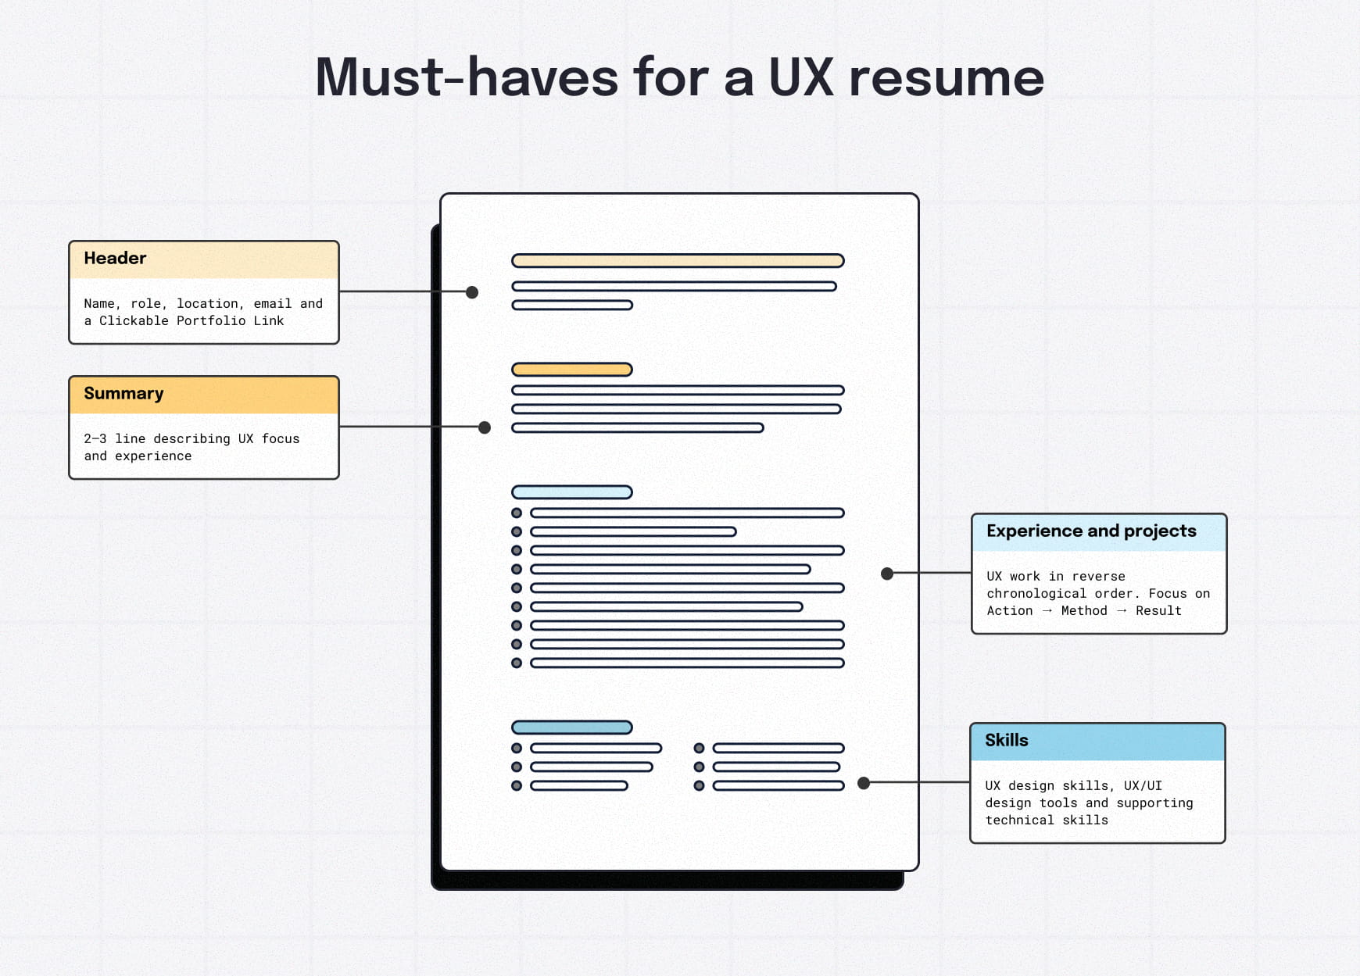
Task: Click the orange header strip of the Header callout
Action: click(203, 259)
